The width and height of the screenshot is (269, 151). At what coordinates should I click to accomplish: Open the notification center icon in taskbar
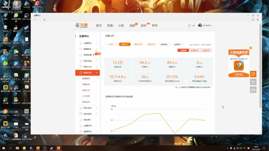pos(264,148)
